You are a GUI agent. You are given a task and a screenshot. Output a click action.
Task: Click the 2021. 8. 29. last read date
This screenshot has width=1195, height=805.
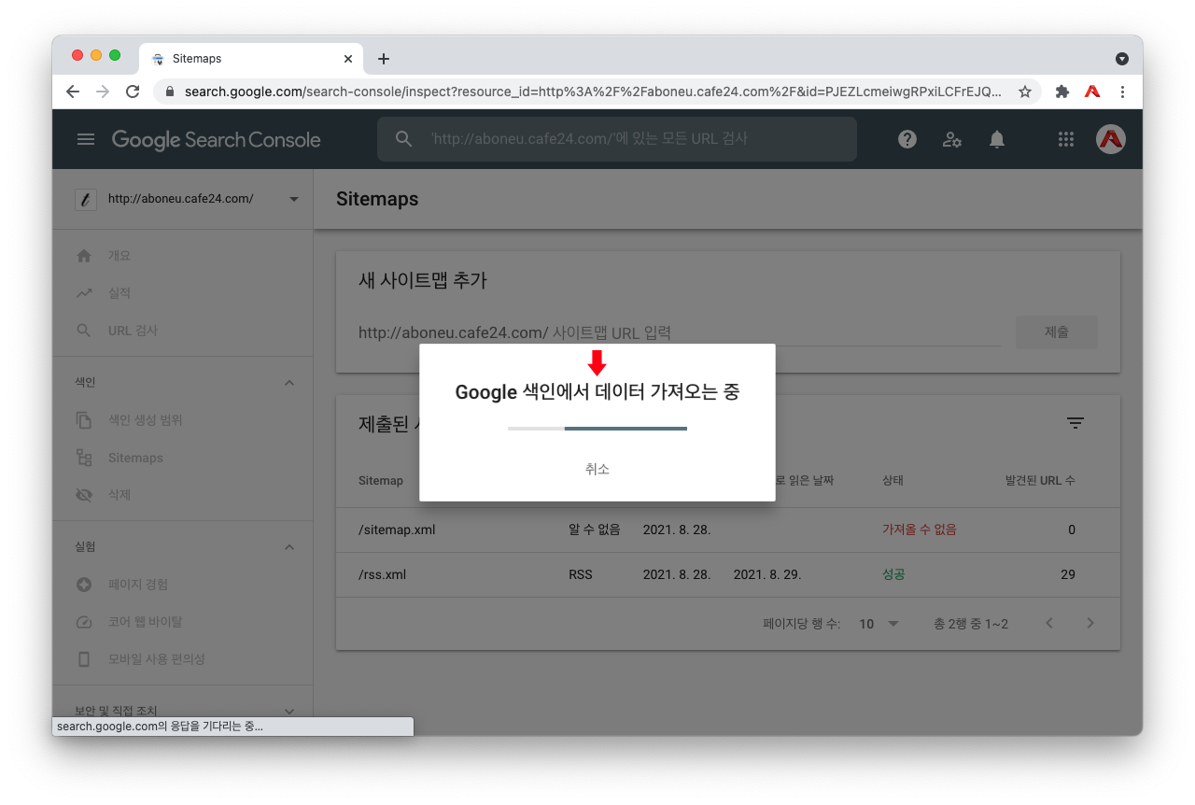click(x=767, y=574)
